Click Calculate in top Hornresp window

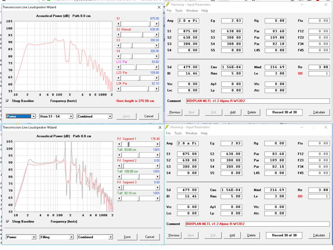(319, 112)
